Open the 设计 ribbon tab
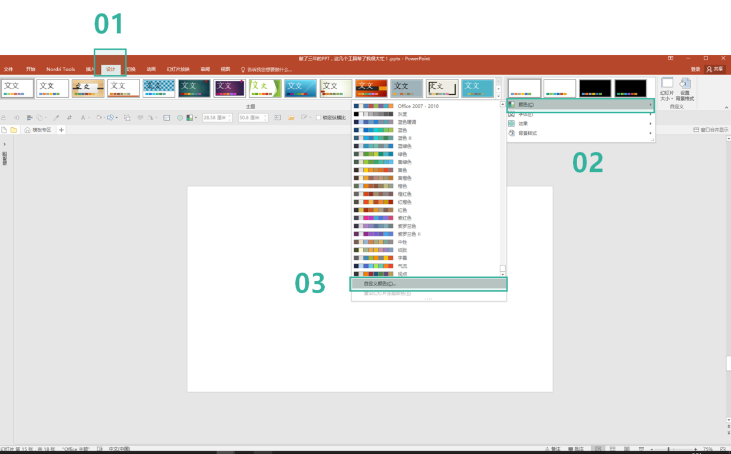This screenshot has width=731, height=454. [x=111, y=69]
